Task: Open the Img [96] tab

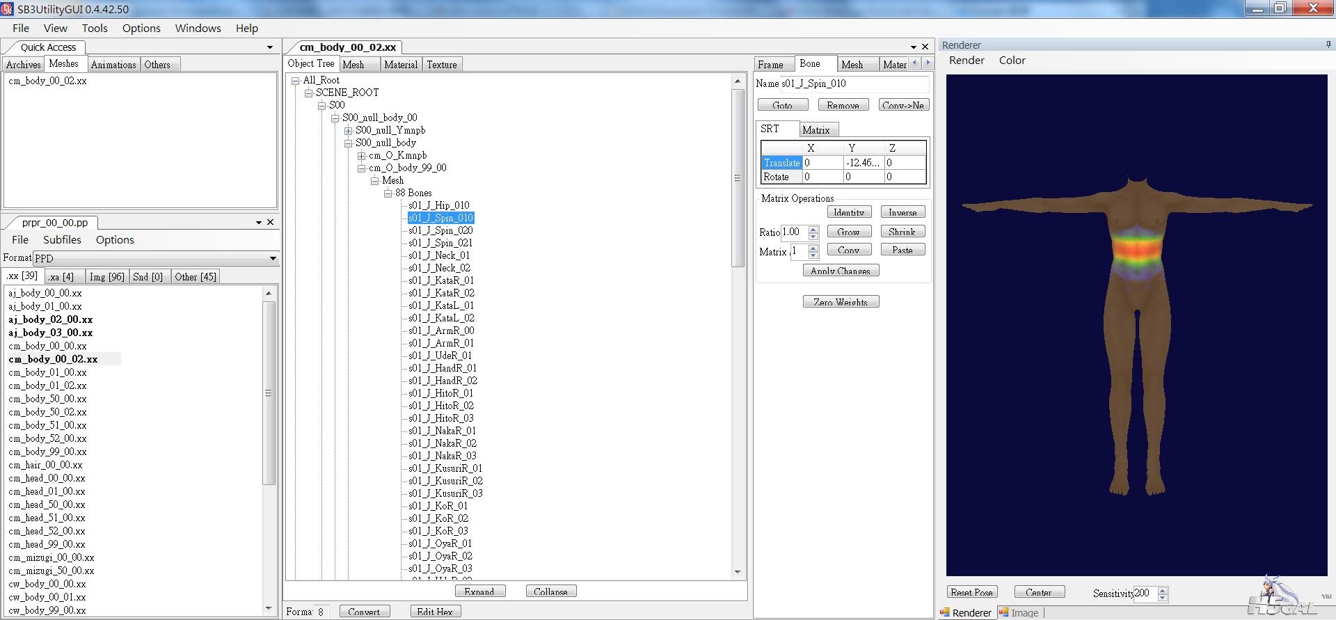Action: tap(107, 277)
